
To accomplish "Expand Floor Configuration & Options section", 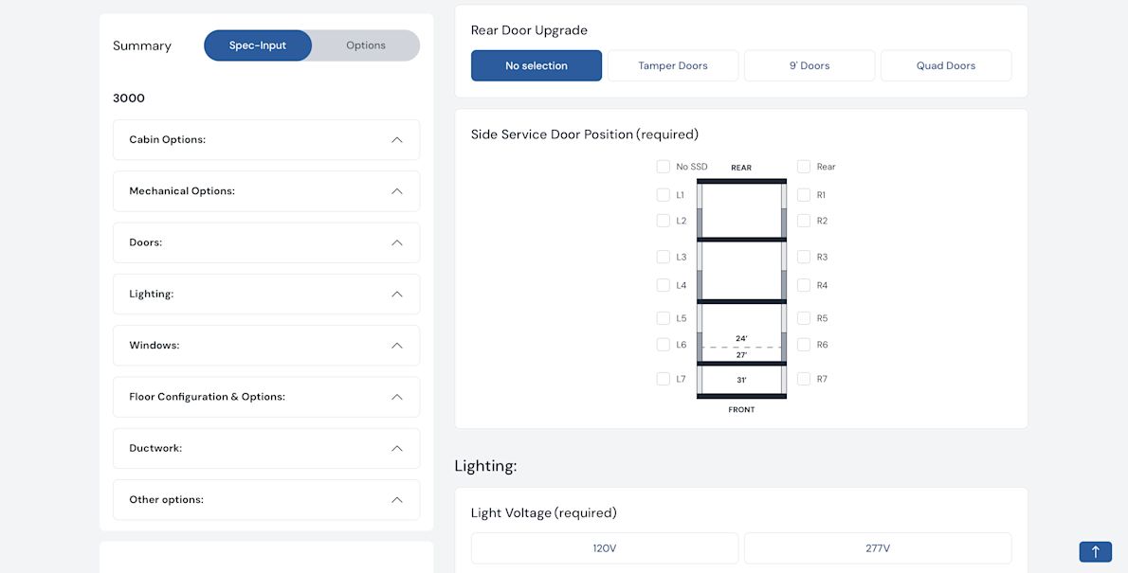I will (397, 397).
